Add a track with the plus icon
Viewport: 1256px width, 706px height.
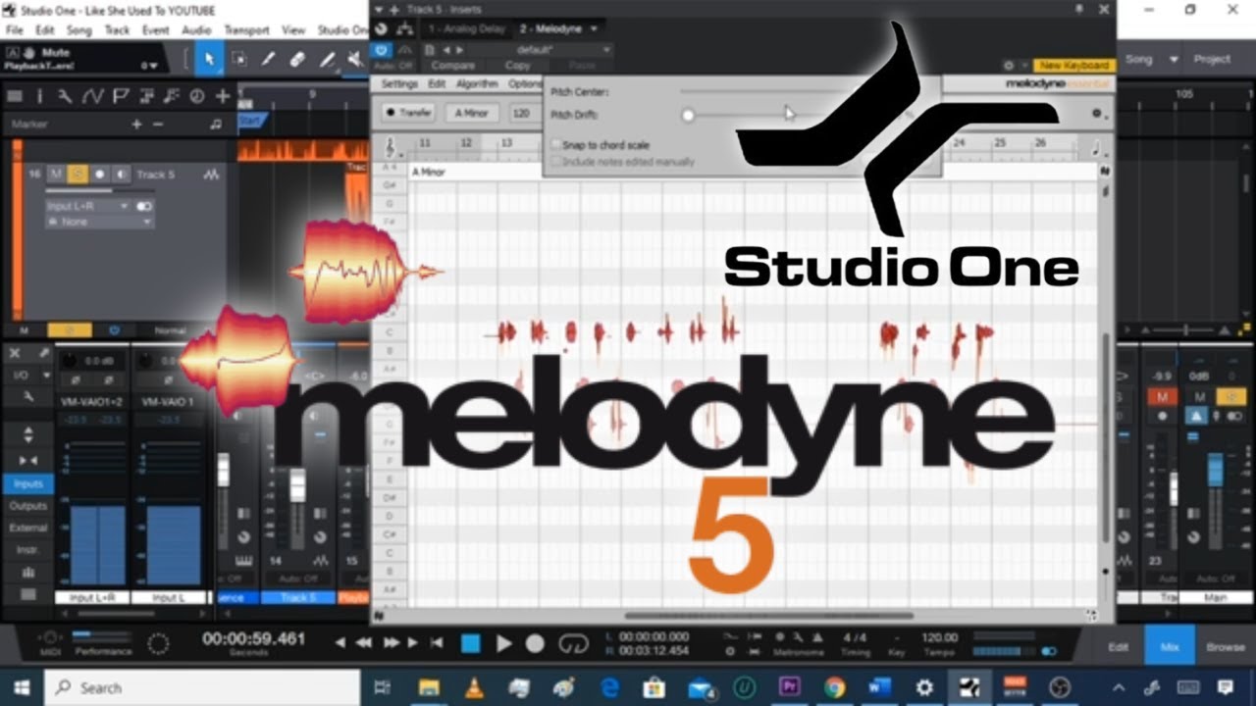coord(223,96)
